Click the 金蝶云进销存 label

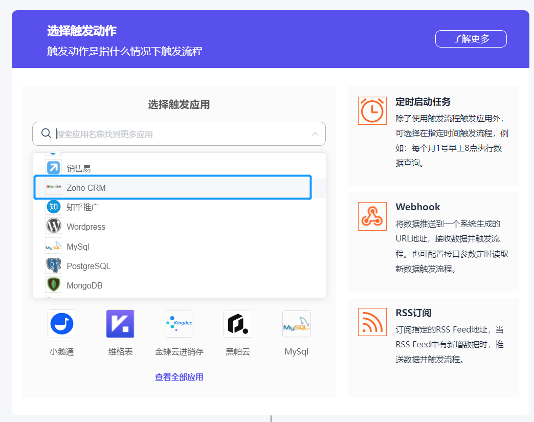click(179, 351)
